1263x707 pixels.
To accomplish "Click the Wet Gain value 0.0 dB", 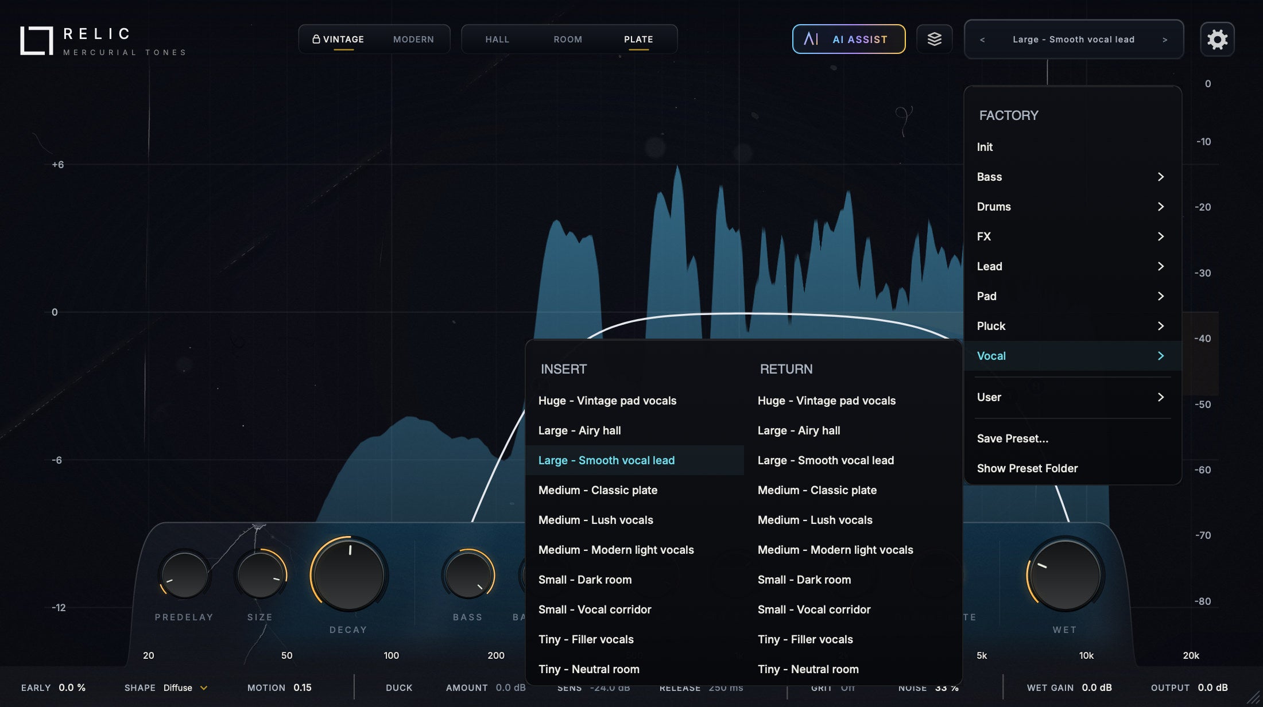I will click(1097, 687).
